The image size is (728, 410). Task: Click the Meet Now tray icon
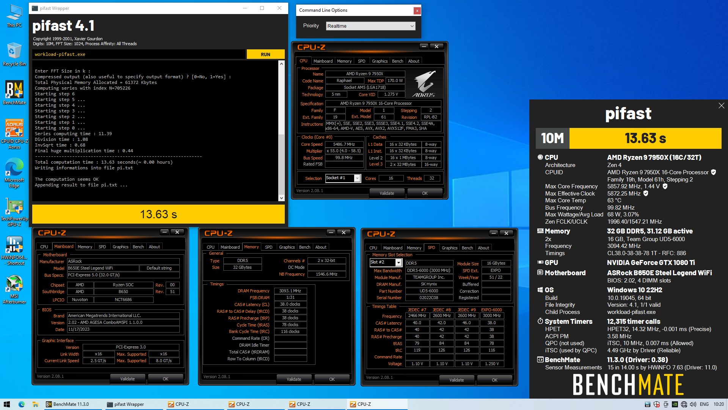[x=666, y=404]
